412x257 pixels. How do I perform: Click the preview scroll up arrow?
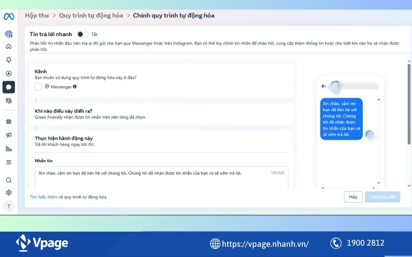379,99
